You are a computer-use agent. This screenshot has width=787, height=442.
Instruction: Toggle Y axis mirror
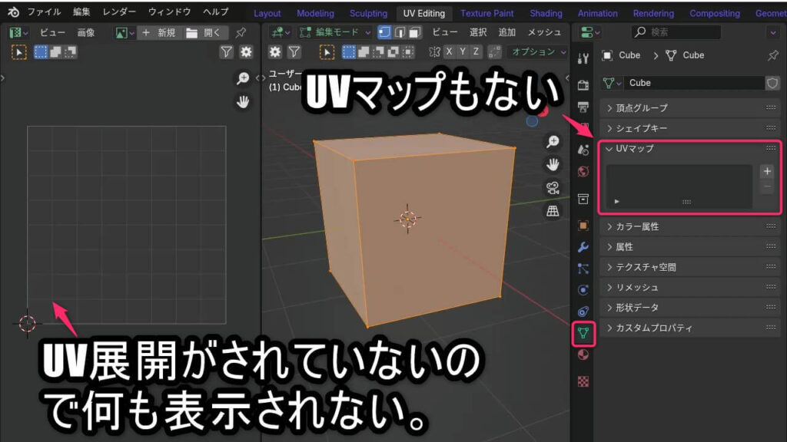pyautogui.click(x=463, y=52)
